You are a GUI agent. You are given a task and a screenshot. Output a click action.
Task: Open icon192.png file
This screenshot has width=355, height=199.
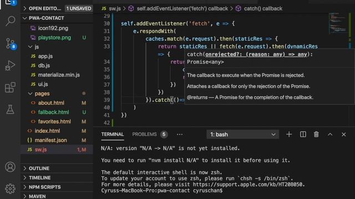coord(53,28)
